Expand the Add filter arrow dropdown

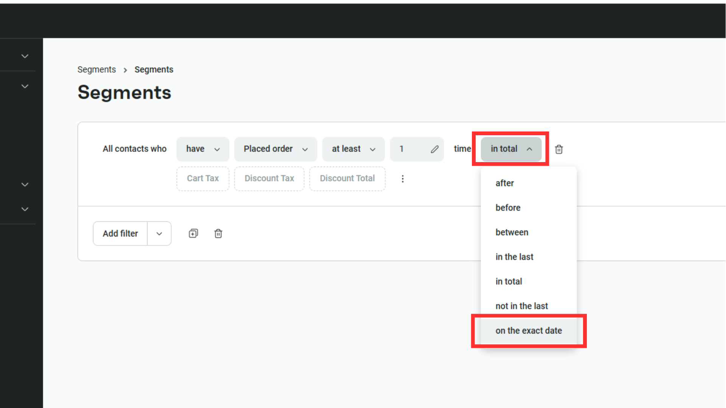pos(159,233)
